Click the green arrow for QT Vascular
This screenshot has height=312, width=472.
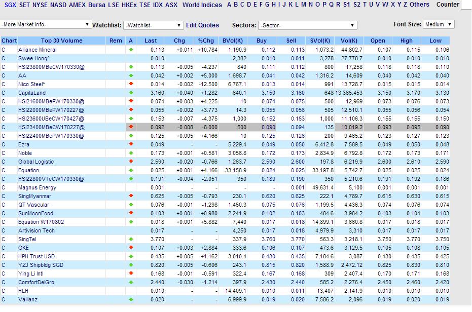(131, 205)
